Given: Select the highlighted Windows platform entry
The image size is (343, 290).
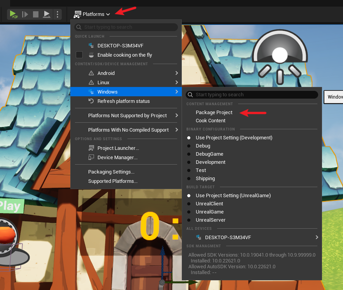Looking at the screenshot, I should coord(126,92).
